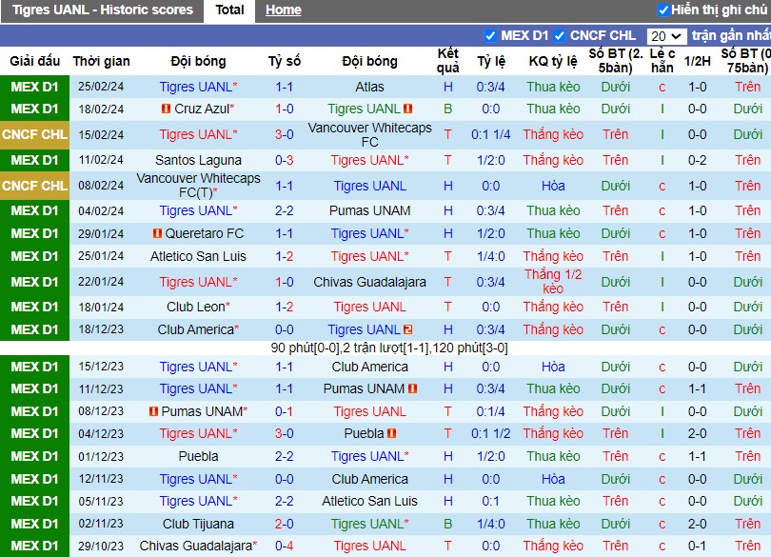
Task: Open the Atletico San Luis link, 25/01/24 row
Action: click(x=198, y=256)
